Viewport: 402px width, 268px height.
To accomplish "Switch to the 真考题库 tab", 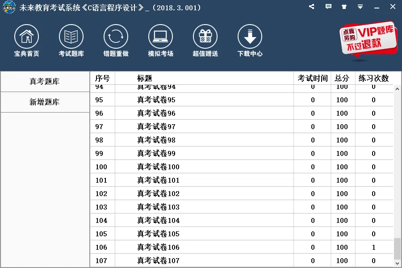I will [45, 81].
